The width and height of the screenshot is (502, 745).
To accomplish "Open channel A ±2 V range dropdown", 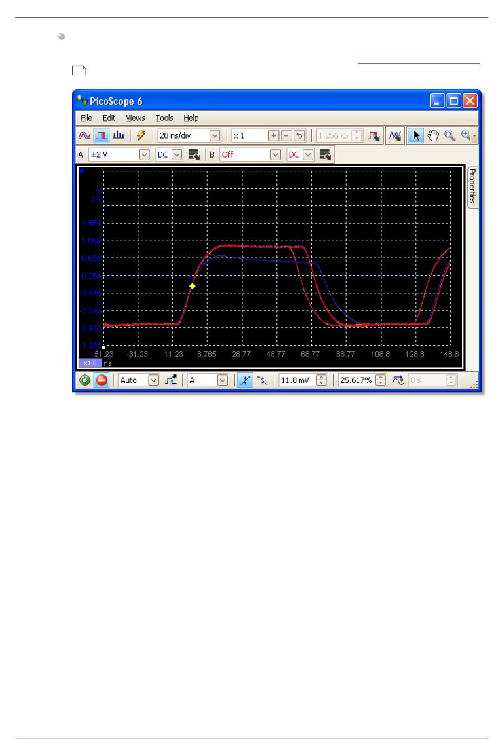I will click(x=144, y=155).
